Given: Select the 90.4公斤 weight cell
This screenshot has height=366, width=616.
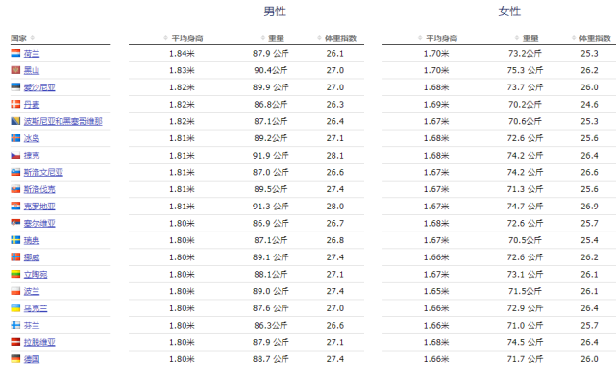Looking at the screenshot, I should (271, 70).
